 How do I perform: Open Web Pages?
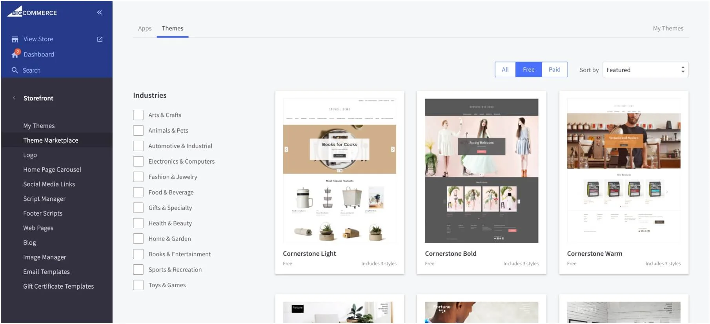(38, 228)
